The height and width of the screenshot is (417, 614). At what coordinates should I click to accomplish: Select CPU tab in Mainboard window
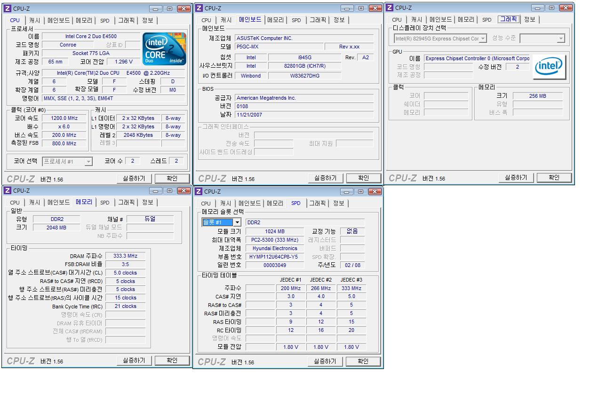206,20
